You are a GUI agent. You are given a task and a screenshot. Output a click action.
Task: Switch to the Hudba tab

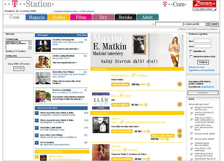pyautogui.click(x=59, y=17)
